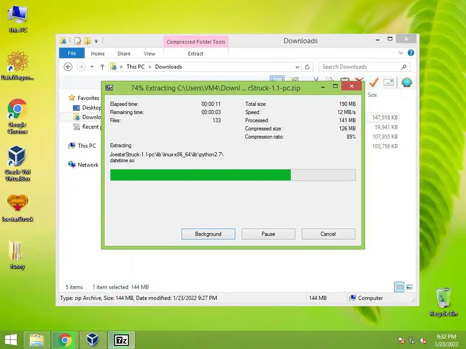Click the Explorer window system icon
466x349 pixels.
pyautogui.click(x=63, y=40)
